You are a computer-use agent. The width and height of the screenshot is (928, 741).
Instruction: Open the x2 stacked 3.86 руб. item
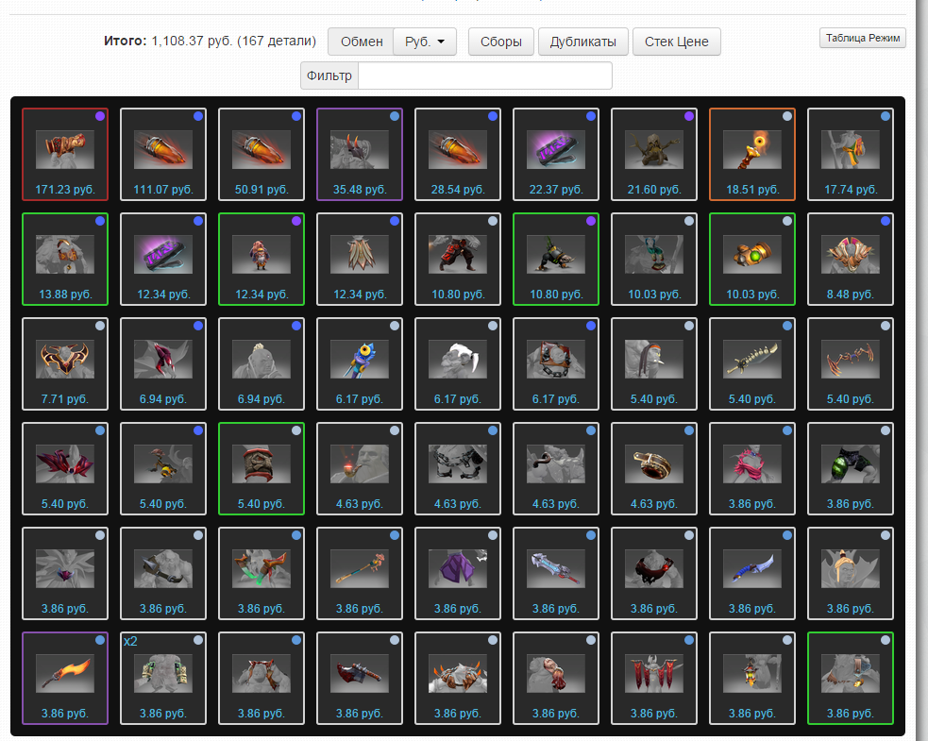(x=163, y=678)
